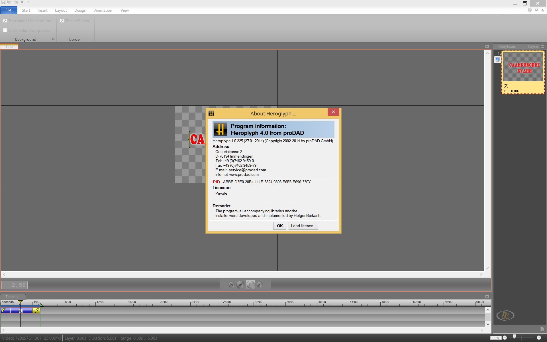The image size is (547, 342).
Task: Switch to the Design ribbon tab
Action: (x=80, y=10)
